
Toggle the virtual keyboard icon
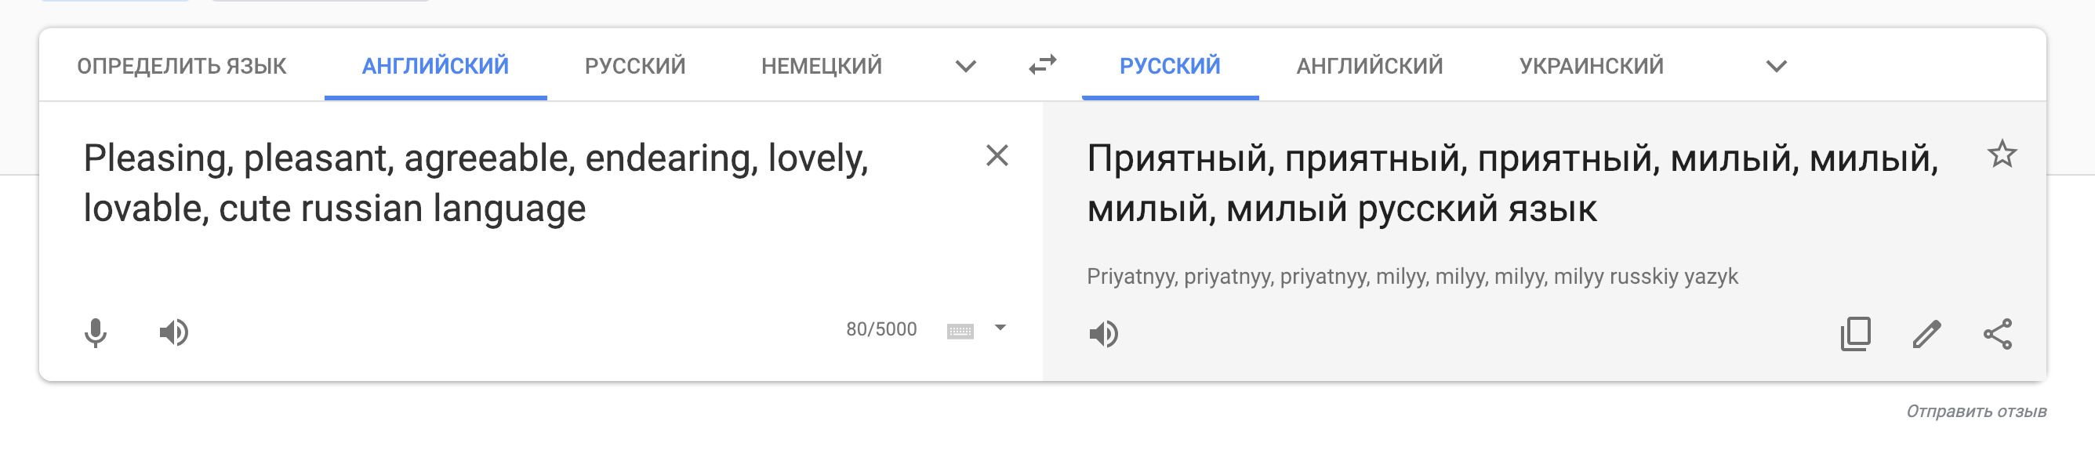[x=960, y=330]
